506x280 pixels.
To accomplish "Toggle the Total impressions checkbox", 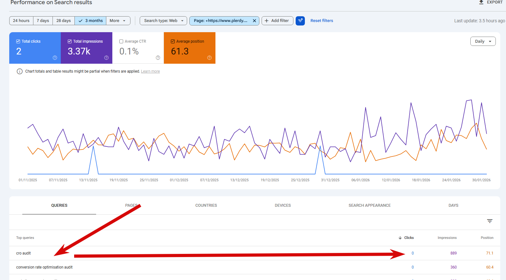I will pos(70,41).
